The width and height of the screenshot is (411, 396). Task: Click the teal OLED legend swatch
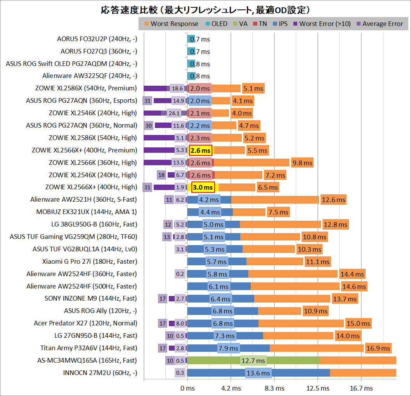coord(208,24)
